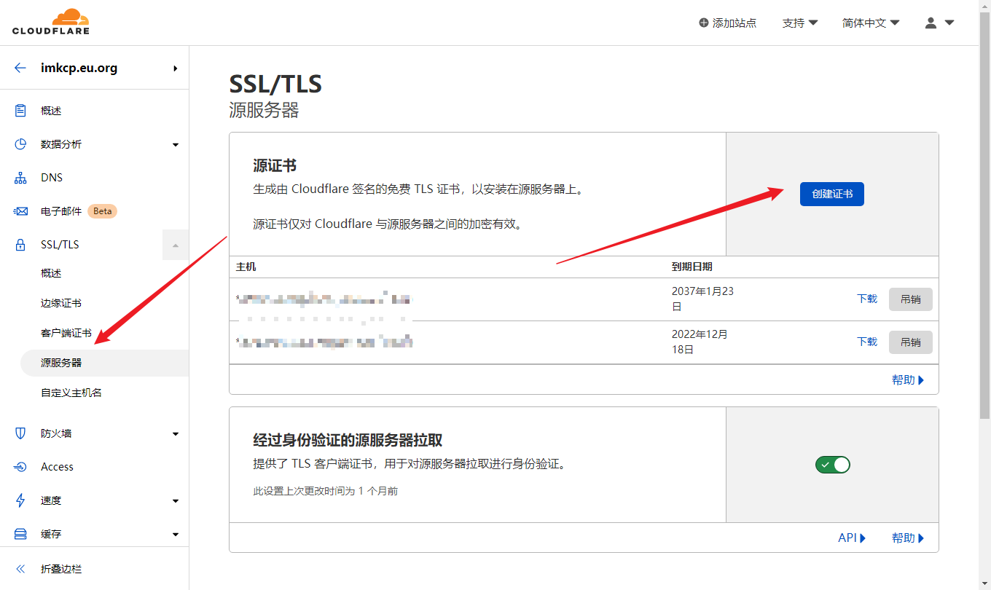Revoke the certificate expiring 2037年1月23日
Viewport: 991px width, 590px height.
coord(911,299)
